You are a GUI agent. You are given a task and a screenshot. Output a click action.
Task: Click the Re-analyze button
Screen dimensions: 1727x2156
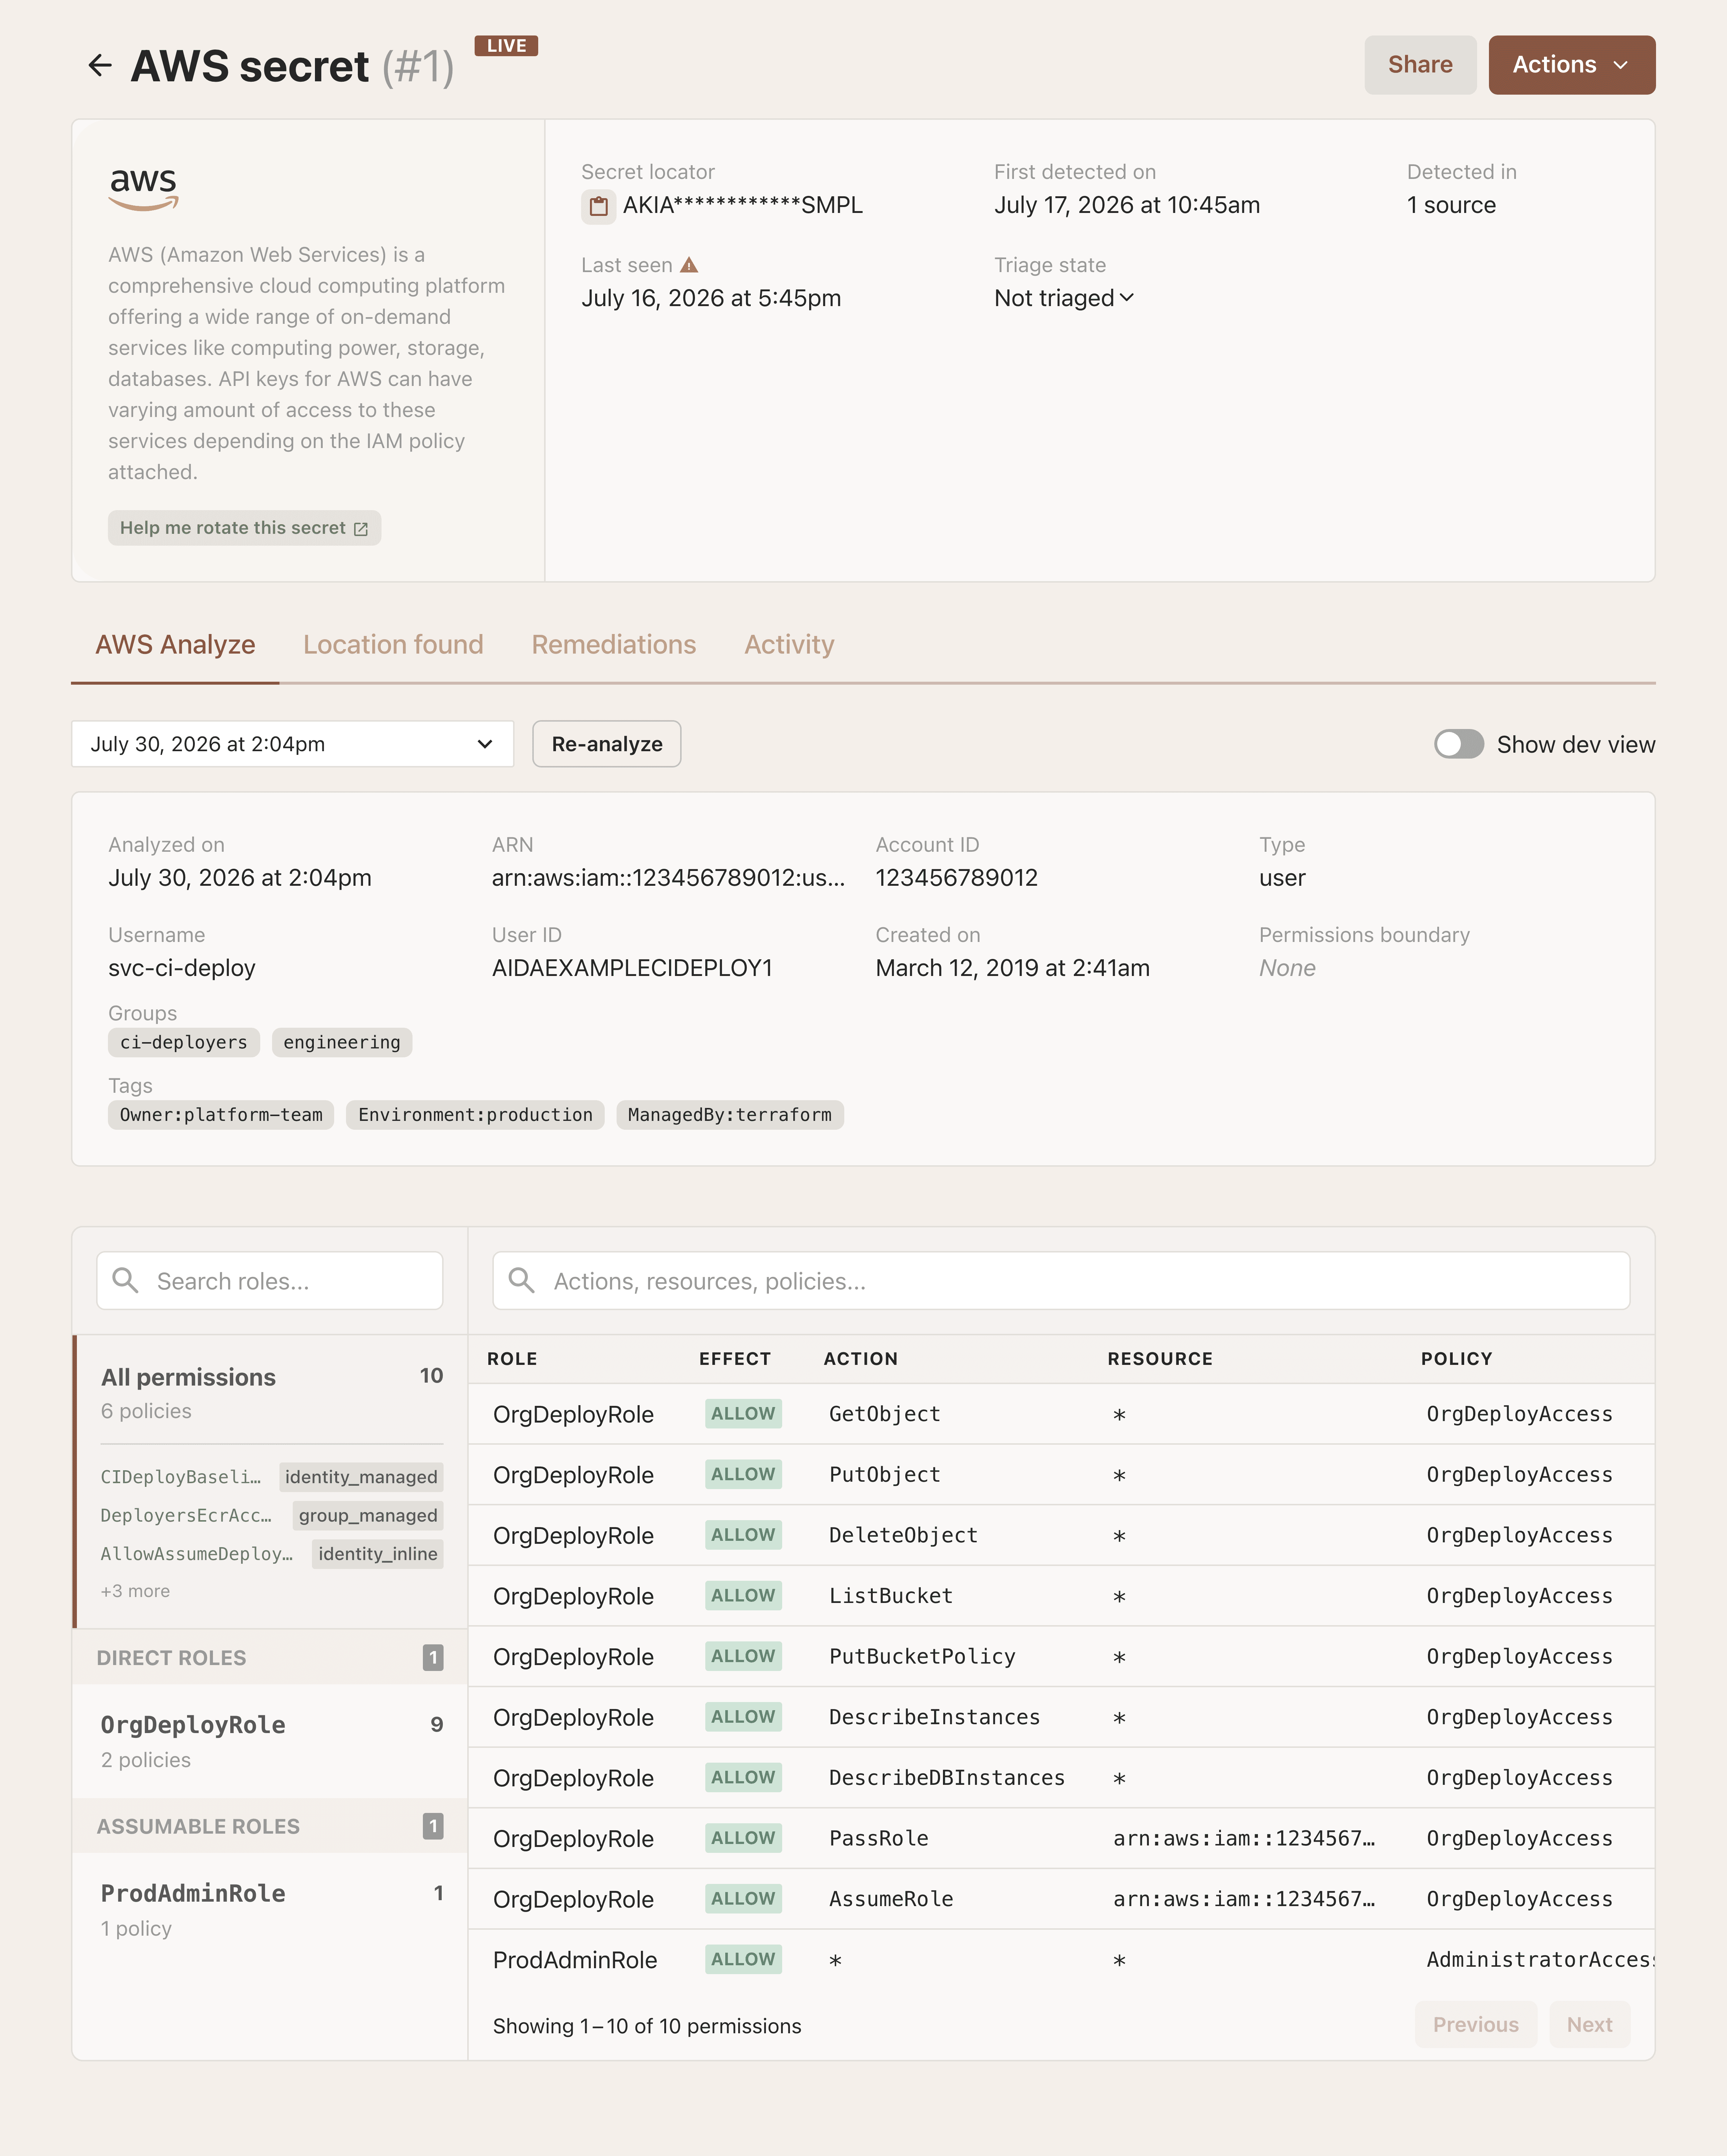tap(607, 744)
